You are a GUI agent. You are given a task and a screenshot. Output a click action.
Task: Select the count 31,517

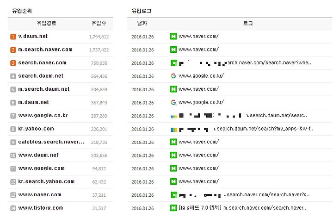click(x=99, y=208)
